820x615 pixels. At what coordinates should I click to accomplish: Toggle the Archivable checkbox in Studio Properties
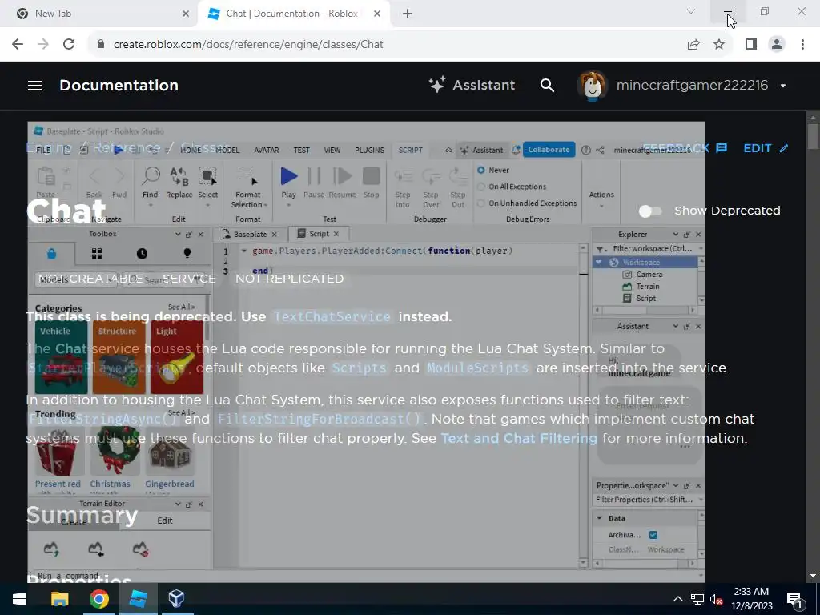click(653, 535)
